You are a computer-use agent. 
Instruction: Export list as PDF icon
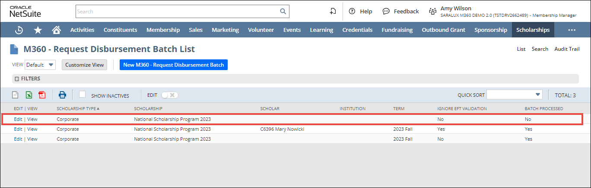(42, 95)
